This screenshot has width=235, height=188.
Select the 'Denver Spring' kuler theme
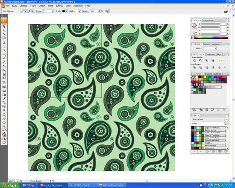[x=209, y=130]
